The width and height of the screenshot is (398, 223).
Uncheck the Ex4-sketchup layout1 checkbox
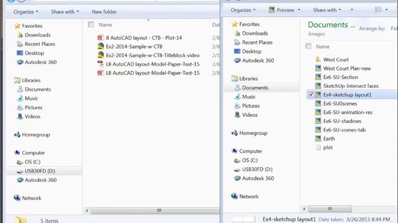click(x=311, y=95)
